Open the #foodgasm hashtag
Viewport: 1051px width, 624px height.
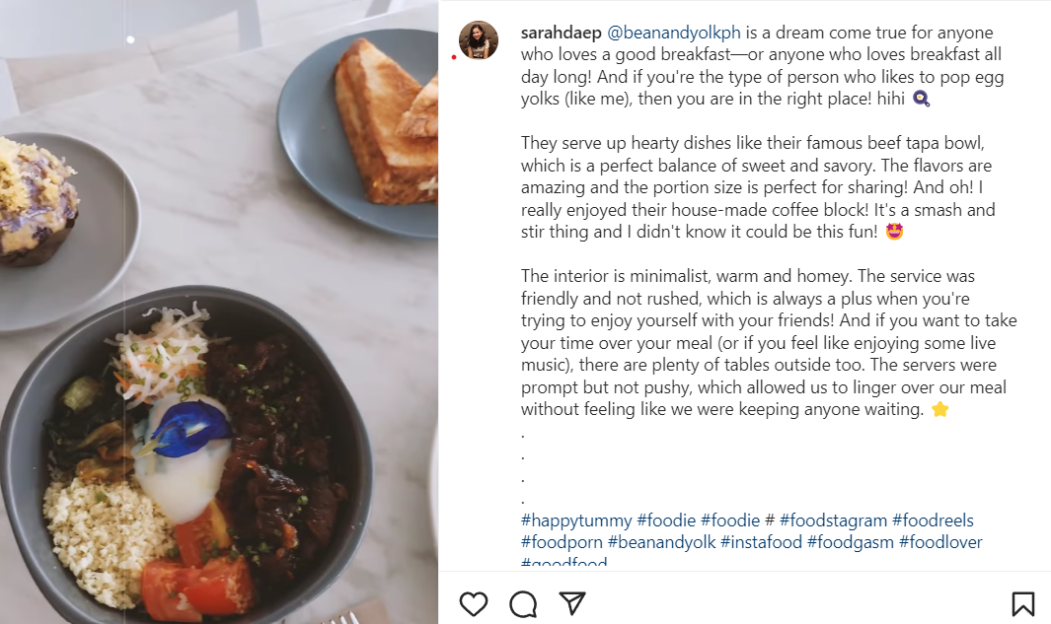click(x=851, y=542)
